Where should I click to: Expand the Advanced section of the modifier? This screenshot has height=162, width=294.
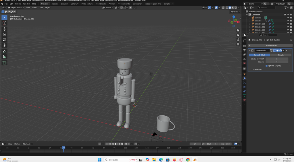click(x=256, y=70)
